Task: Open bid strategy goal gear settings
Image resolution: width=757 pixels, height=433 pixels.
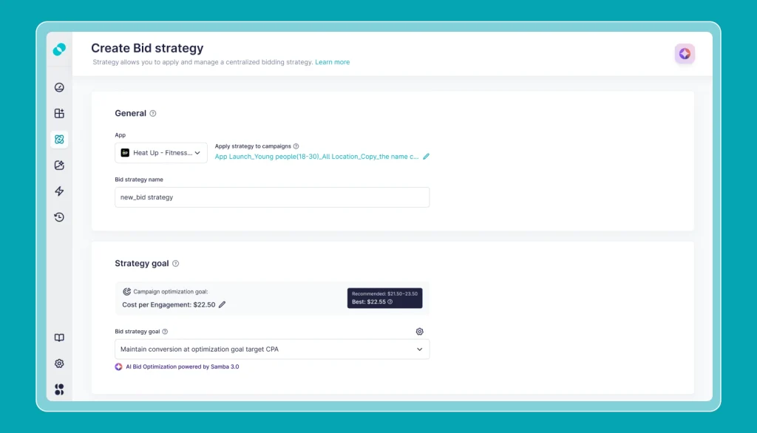Action: click(x=420, y=332)
